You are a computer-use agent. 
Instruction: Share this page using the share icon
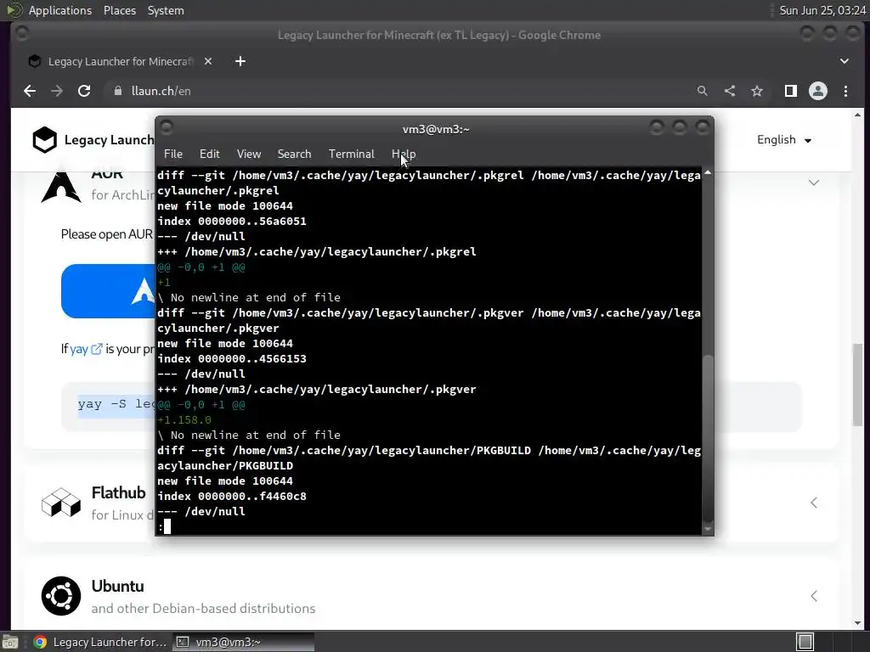tap(730, 91)
